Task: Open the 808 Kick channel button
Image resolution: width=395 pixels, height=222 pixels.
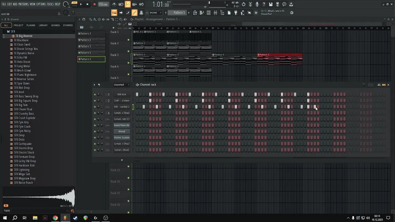Action: click(x=122, y=94)
